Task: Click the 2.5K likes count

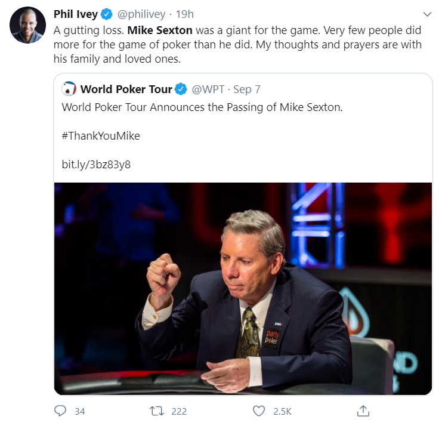Action: coord(282,411)
